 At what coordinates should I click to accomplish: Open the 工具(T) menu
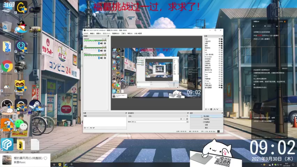tap(124, 33)
